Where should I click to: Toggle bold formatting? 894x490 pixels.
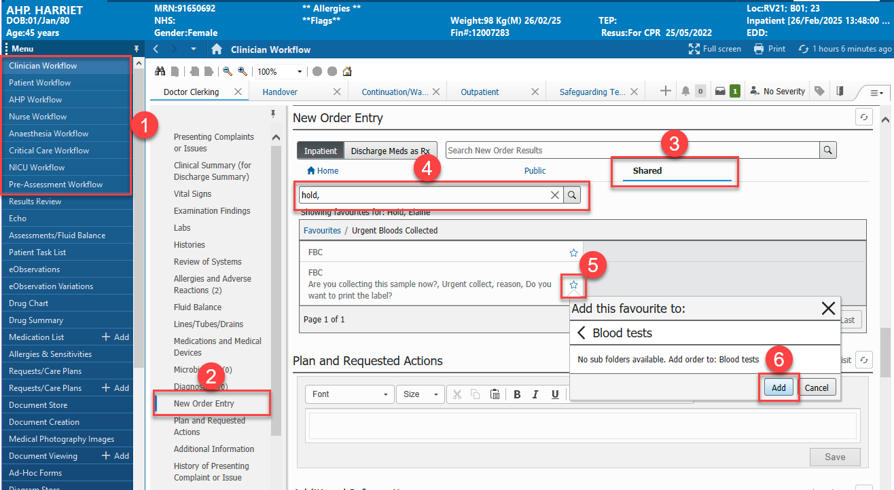[517, 394]
